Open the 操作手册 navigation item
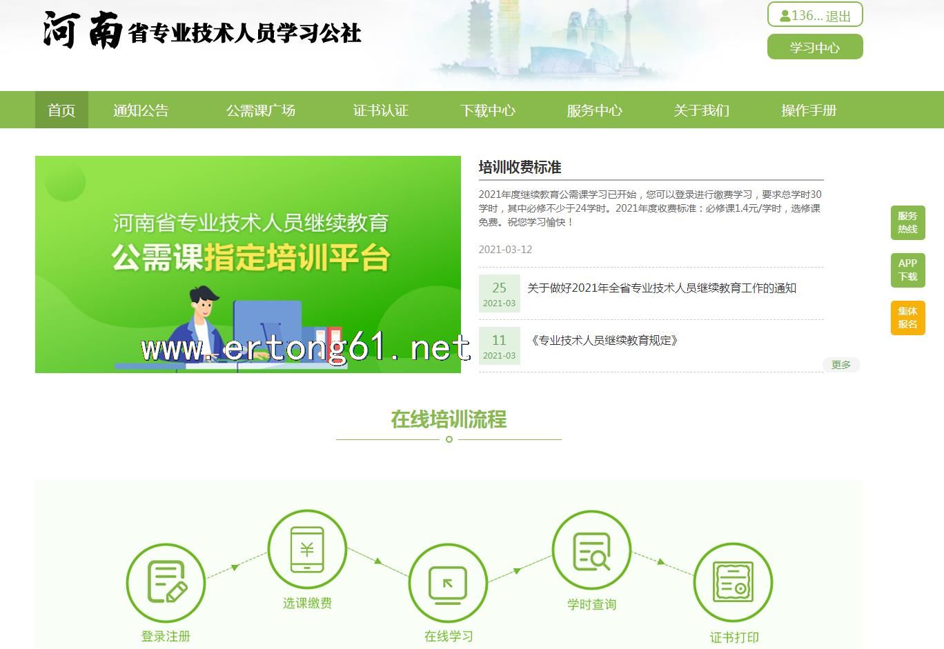Image resolution: width=944 pixels, height=649 pixels. 809,110
